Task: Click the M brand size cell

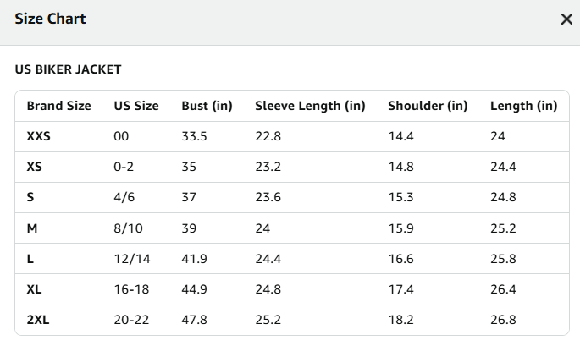Action: pos(32,228)
